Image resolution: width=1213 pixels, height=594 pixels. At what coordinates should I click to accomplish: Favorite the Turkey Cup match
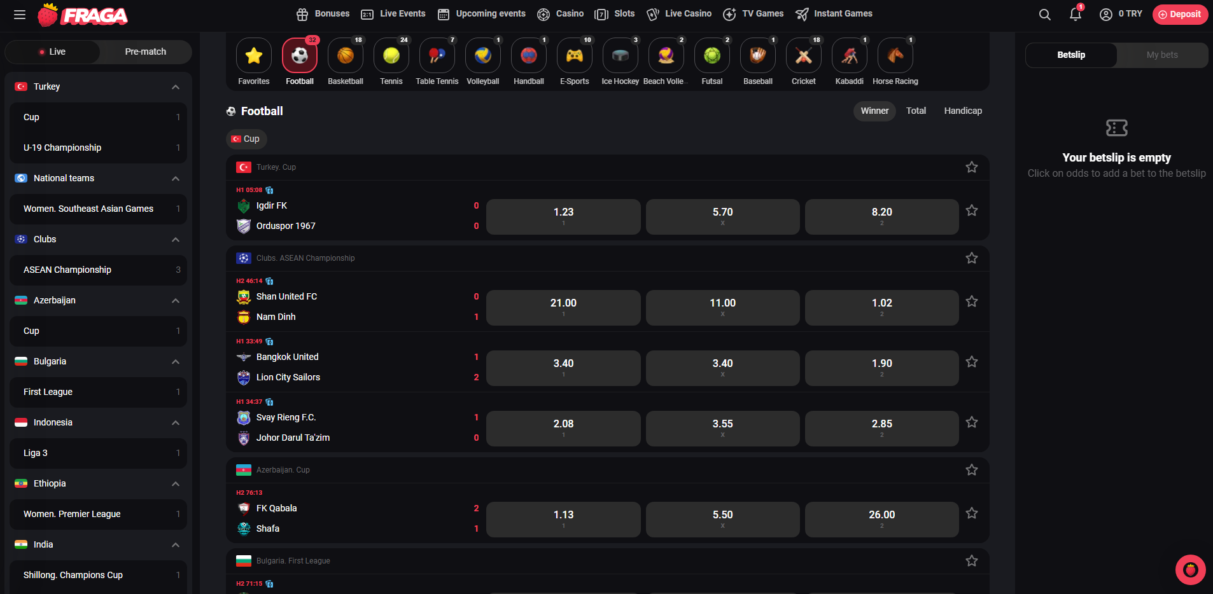coord(972,210)
